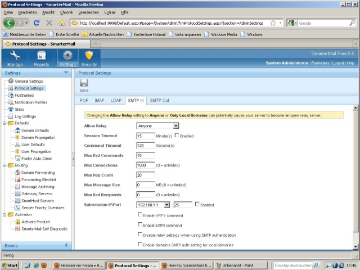
Task: Open the Manage wrench icon
Action: coord(15,56)
